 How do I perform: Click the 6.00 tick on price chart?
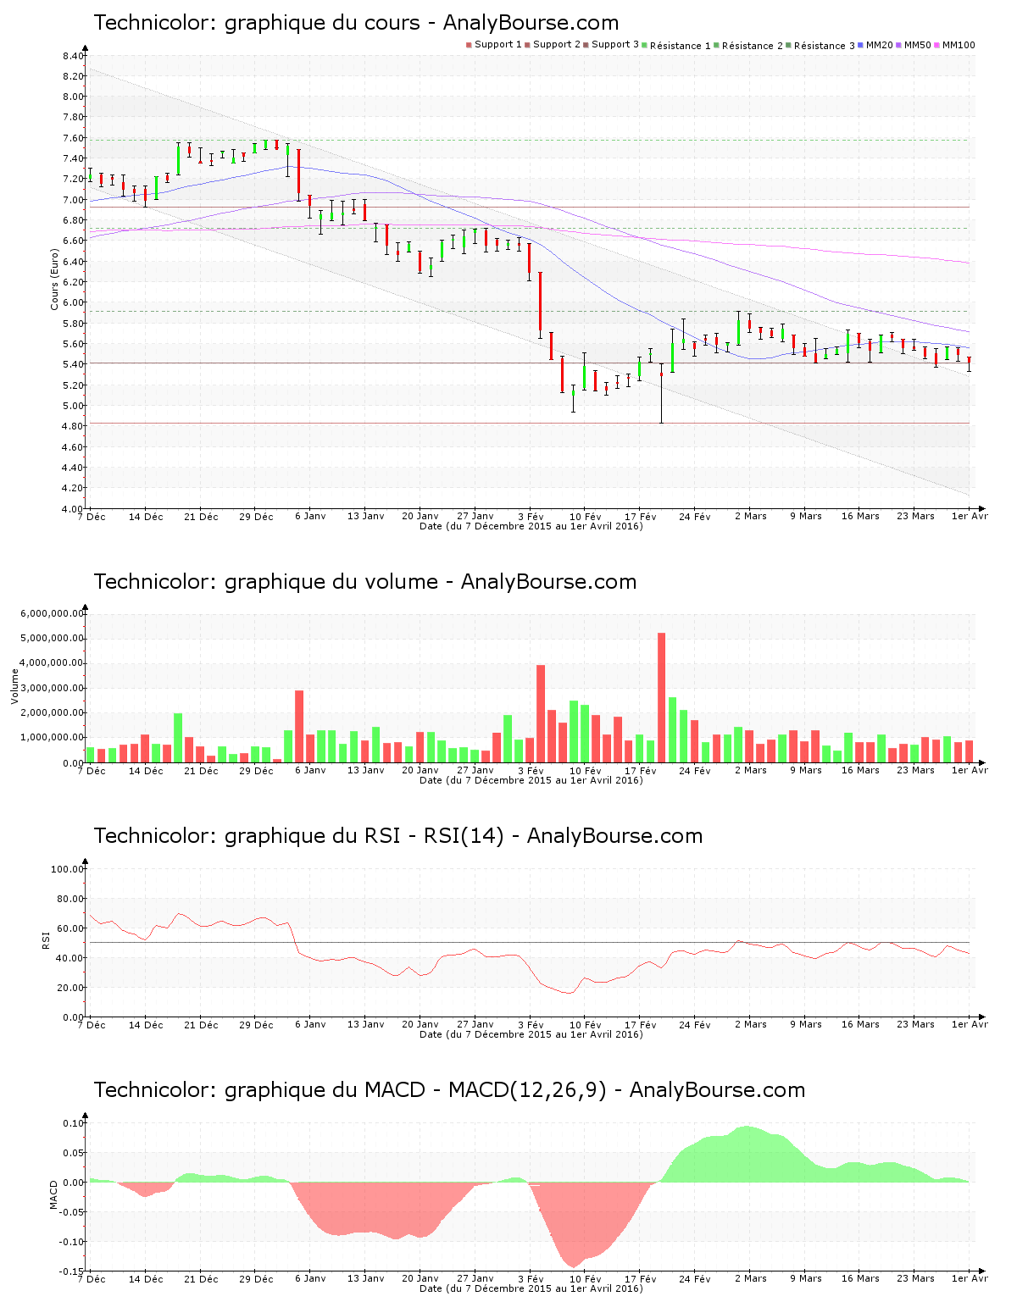tap(73, 303)
